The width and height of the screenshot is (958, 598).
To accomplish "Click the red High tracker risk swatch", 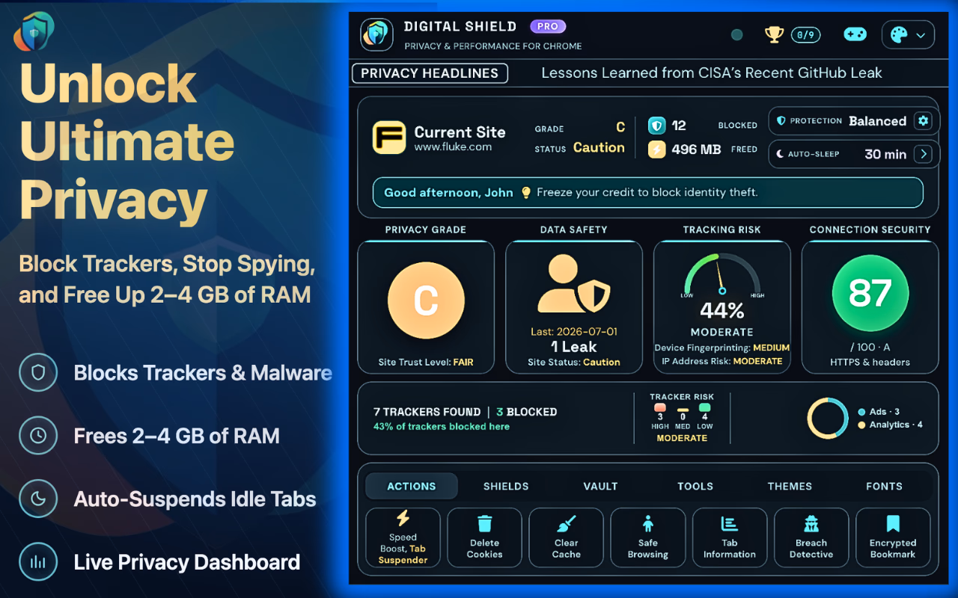I will [x=660, y=408].
